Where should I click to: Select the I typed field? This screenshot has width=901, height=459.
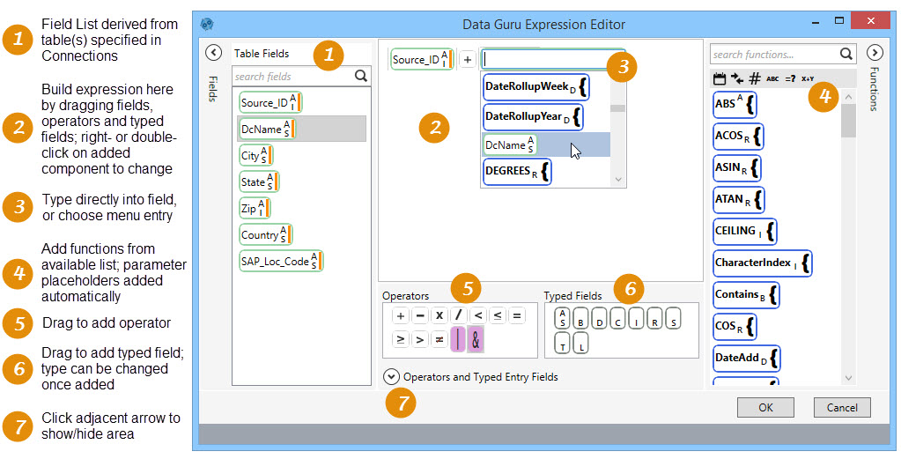click(636, 318)
